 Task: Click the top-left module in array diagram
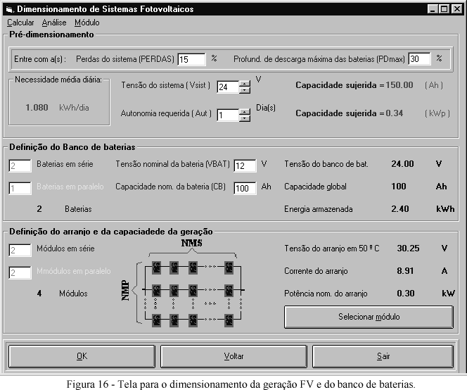(x=158, y=268)
